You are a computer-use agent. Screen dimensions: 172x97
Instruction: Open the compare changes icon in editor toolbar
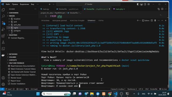point(159,9)
